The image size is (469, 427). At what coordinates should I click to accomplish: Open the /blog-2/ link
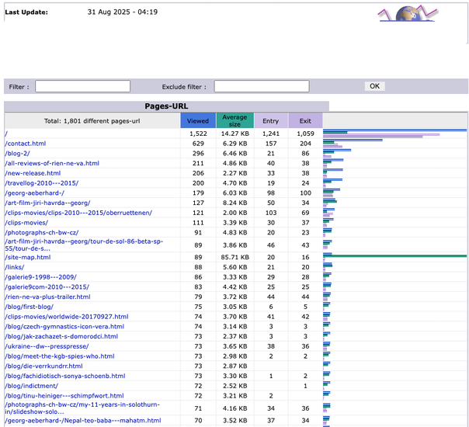tap(17, 154)
